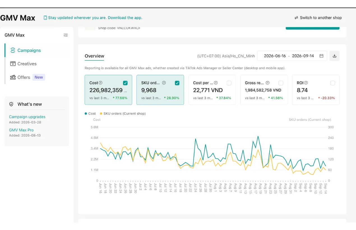Screen dimensions: 356x230
Task: Open the Campaigns AD icon
Action: coord(13,50)
